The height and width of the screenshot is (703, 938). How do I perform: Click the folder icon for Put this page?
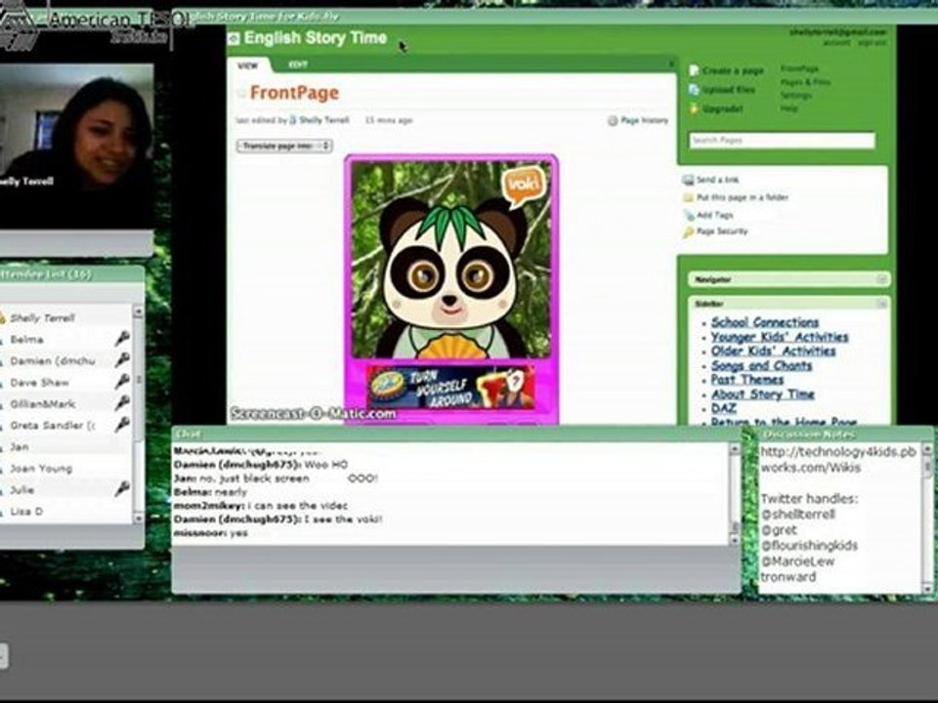(688, 197)
